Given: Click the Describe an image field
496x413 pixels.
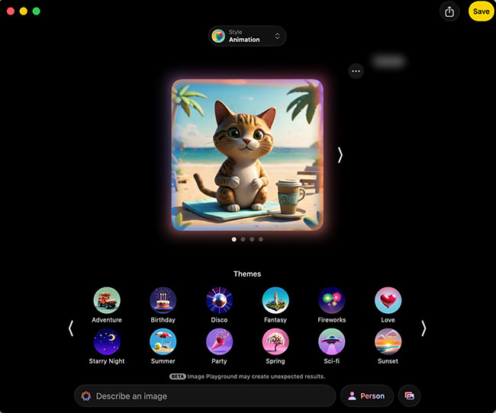Looking at the screenshot, I should (x=205, y=395).
